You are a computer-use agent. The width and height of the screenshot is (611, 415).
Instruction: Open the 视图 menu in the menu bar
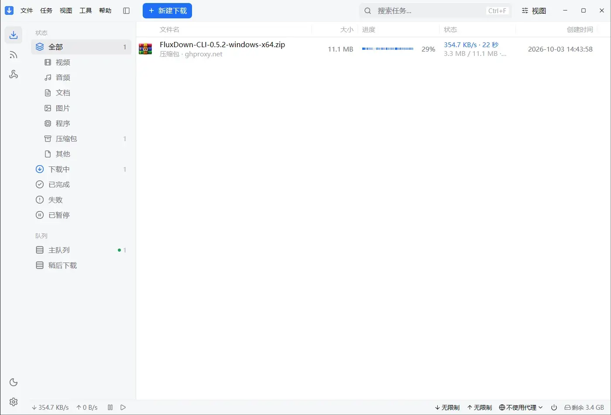pyautogui.click(x=66, y=10)
